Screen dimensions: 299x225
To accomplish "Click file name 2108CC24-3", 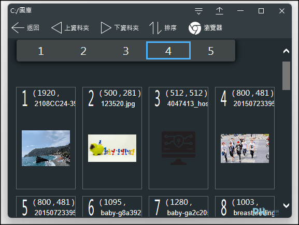I will pos(55,103).
